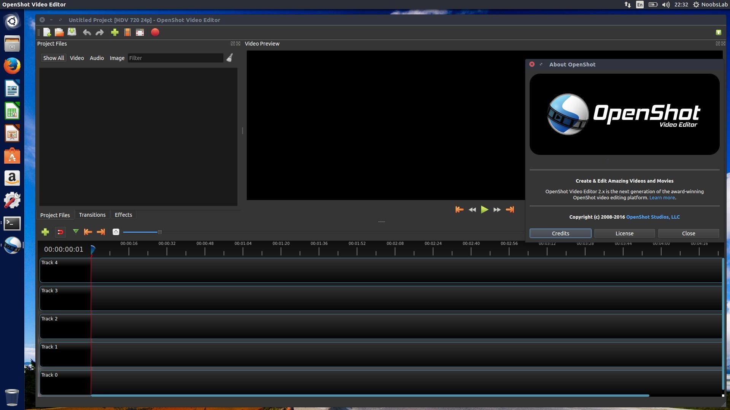Screen dimensions: 730x410
Task: Select the Track 2 header
Action: point(65,326)
